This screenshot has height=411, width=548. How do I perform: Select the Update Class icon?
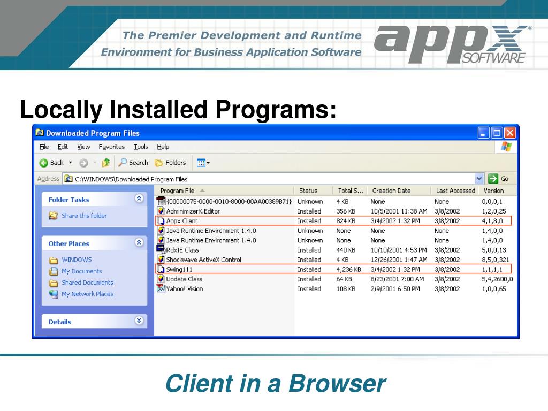click(x=161, y=279)
